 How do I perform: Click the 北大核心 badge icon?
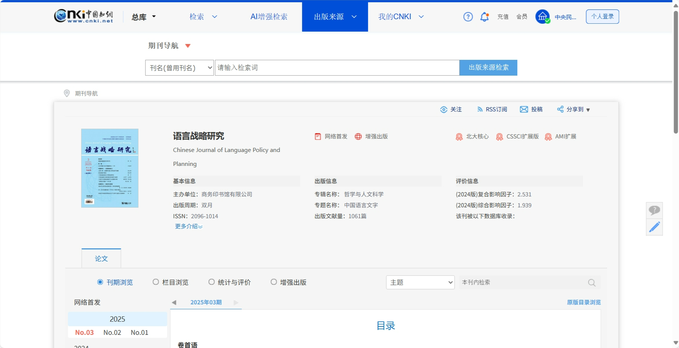(x=459, y=137)
